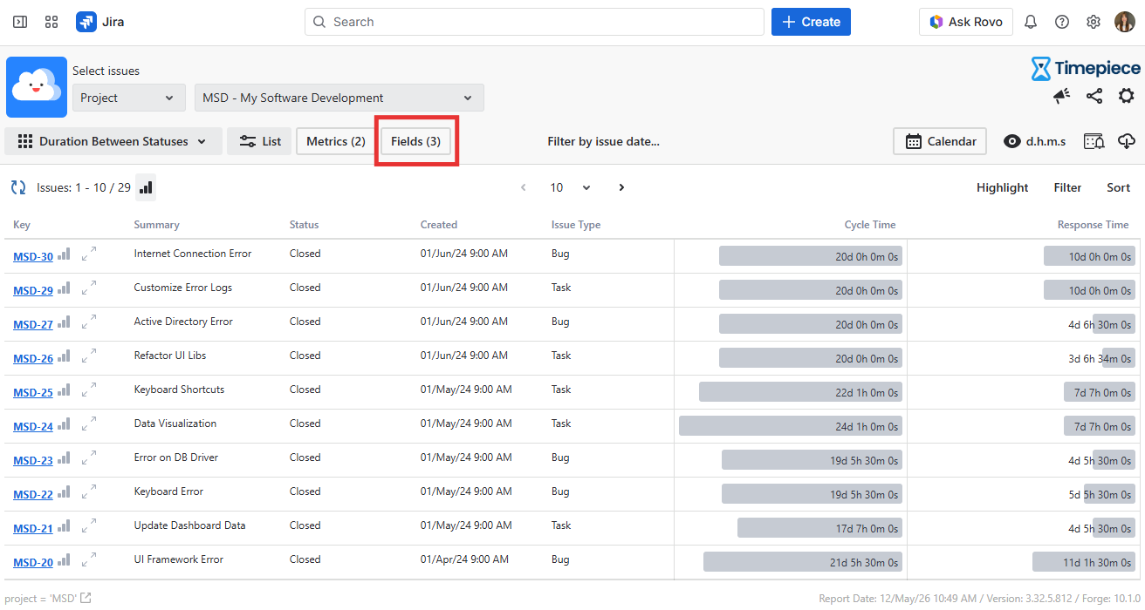Screen dimensions: 1145x610
Task: Open notifications bell
Action: (x=1031, y=22)
